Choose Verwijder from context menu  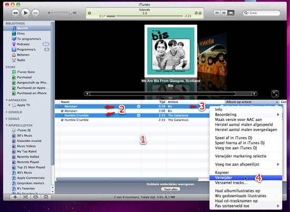pyautogui.click(x=246, y=178)
